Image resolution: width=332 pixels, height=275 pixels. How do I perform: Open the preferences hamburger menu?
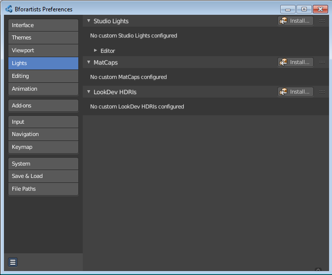(13, 262)
